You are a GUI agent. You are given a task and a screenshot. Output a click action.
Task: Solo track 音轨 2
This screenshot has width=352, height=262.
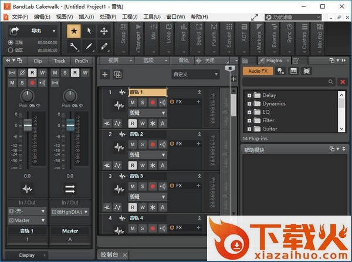coord(143,145)
